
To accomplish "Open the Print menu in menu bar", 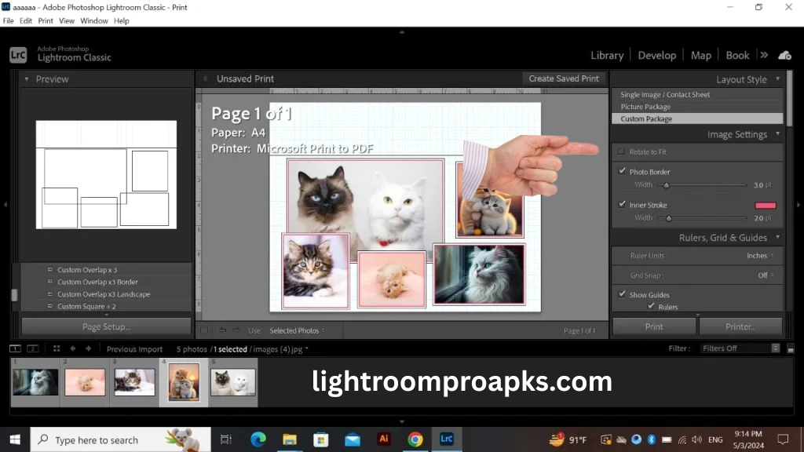I will pyautogui.click(x=45, y=20).
